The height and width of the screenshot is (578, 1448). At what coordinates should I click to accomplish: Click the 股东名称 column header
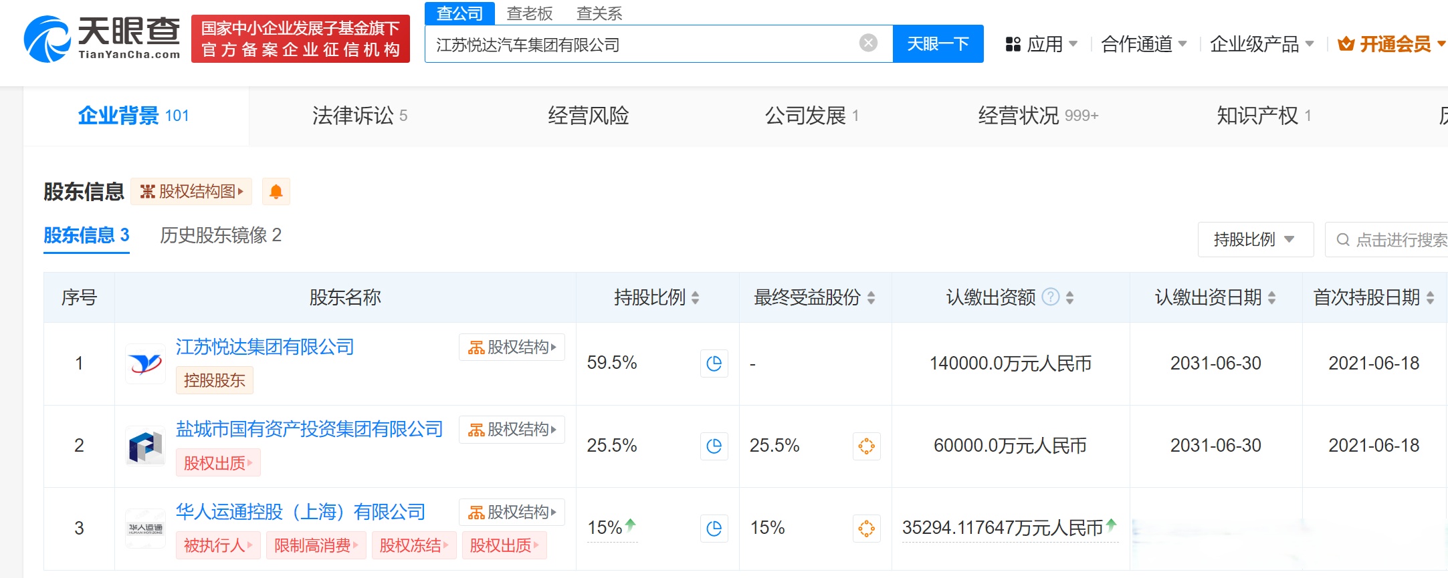(x=345, y=297)
